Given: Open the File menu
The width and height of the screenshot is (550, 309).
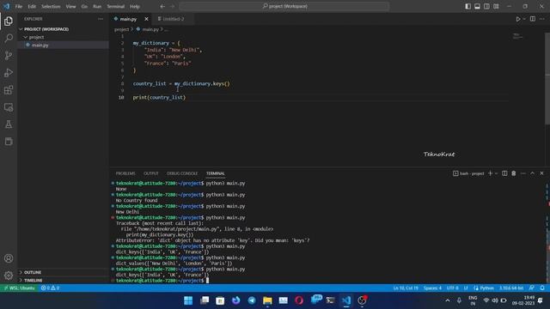Looking at the screenshot, I should pos(19,6).
